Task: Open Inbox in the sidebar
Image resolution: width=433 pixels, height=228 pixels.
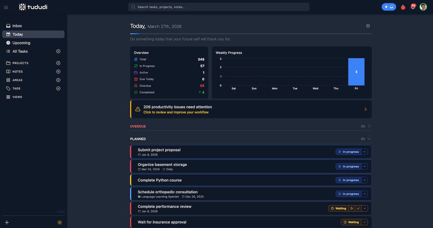Action: coord(33,26)
